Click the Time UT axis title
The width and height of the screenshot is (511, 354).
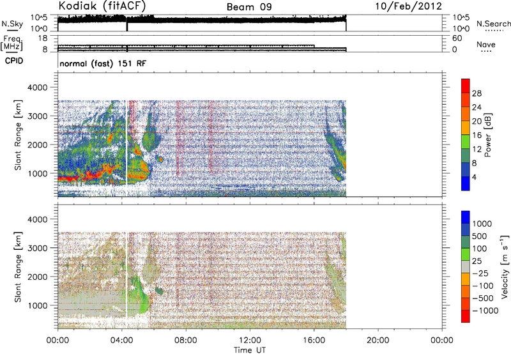pos(250,350)
